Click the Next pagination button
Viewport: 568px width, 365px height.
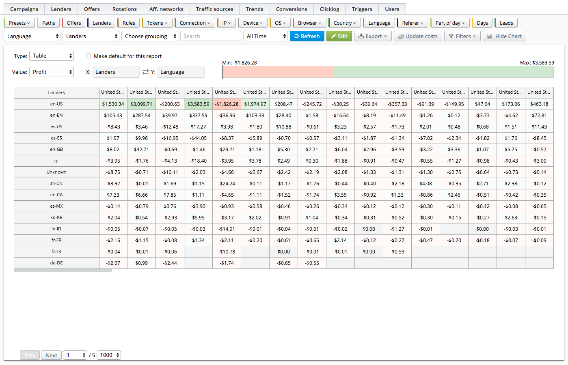(51, 355)
